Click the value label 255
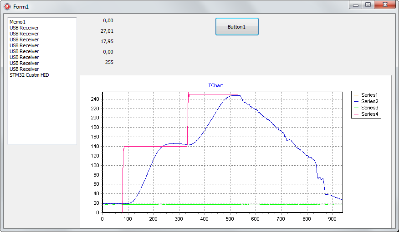The height and width of the screenshot is (232, 399). [109, 62]
